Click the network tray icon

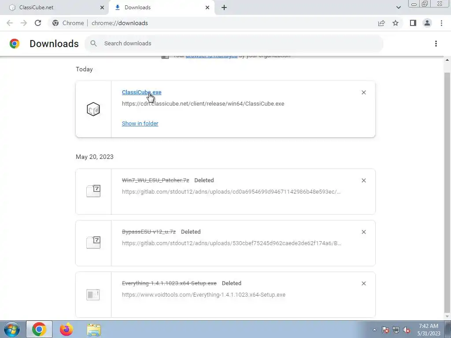(x=396, y=330)
